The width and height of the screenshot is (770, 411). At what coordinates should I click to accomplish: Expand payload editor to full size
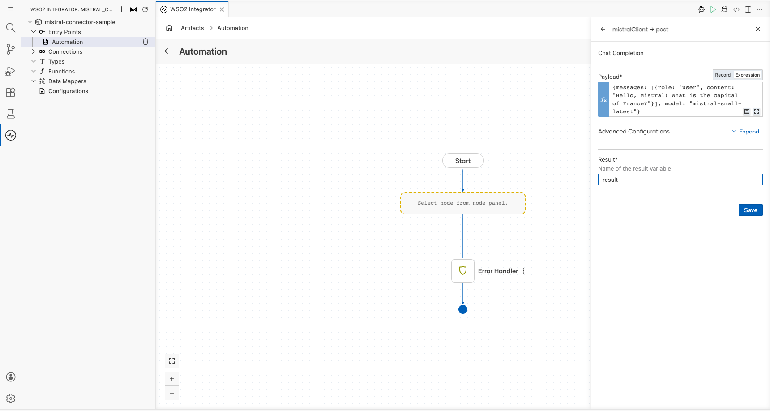(757, 111)
